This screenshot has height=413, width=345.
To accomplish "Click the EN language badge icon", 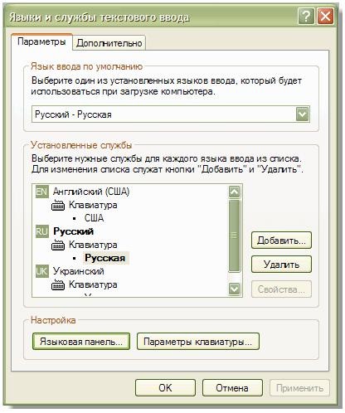I will pyautogui.click(x=42, y=192).
